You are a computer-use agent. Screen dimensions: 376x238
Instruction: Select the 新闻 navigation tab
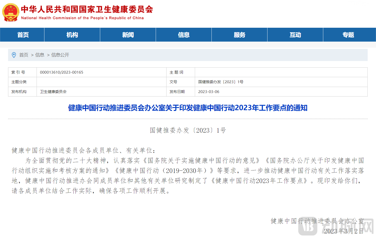pyautogui.click(x=128, y=35)
